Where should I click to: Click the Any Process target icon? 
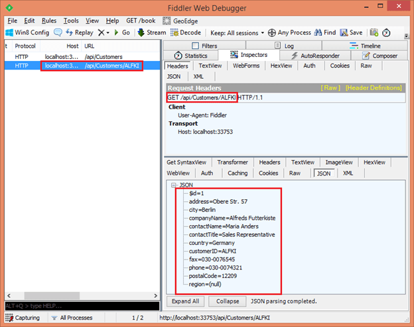(272, 32)
